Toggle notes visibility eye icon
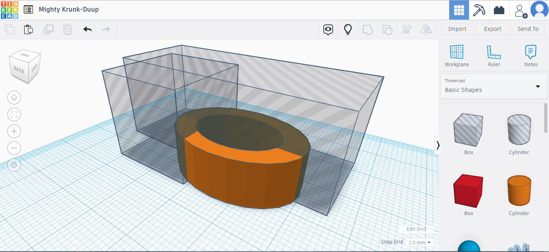 pyautogui.click(x=329, y=29)
